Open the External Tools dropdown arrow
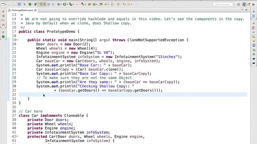Screen dimensions: 257x144 tap(85, 4)
